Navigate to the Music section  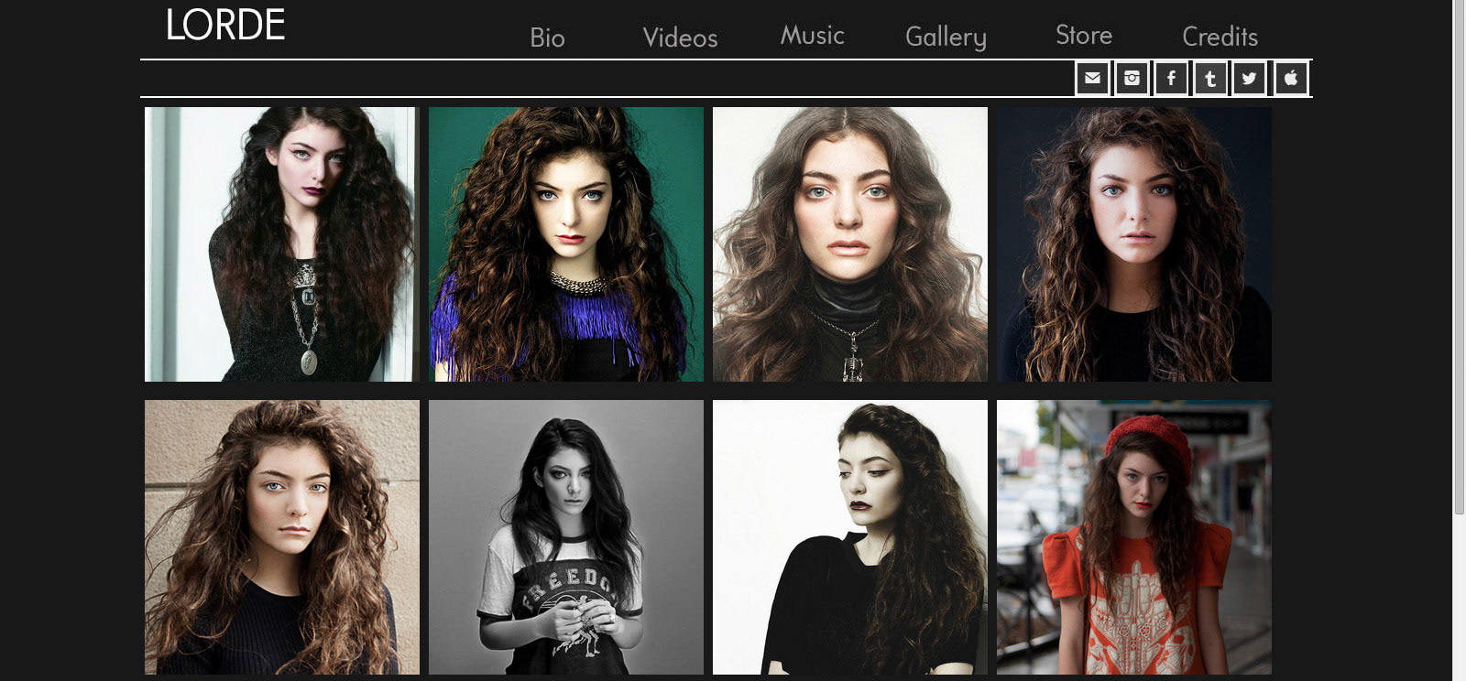point(812,36)
